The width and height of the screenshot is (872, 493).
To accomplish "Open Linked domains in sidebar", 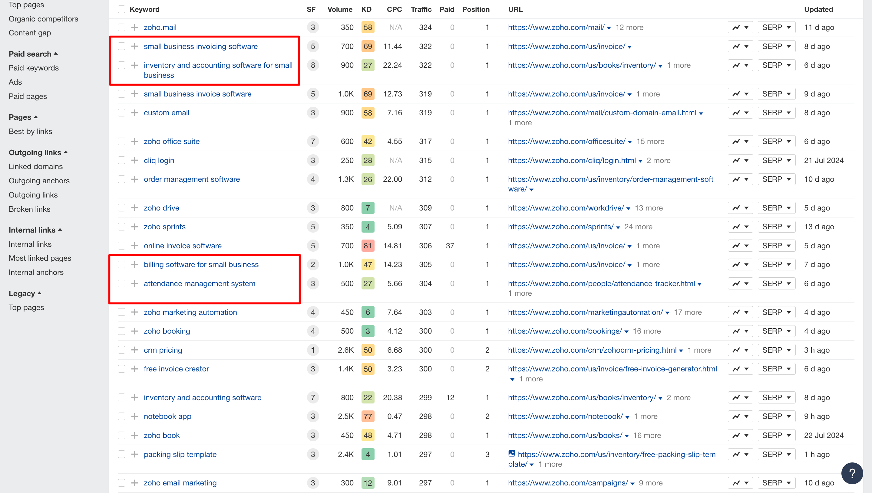I will point(36,167).
